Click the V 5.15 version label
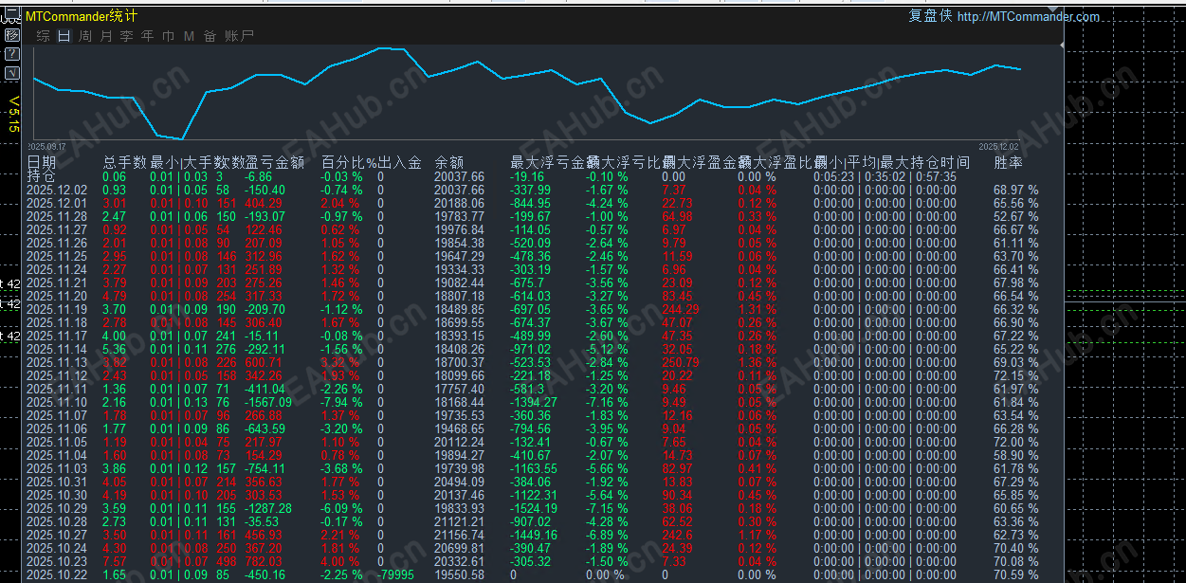Image resolution: width=1186 pixels, height=583 pixels. 14,113
